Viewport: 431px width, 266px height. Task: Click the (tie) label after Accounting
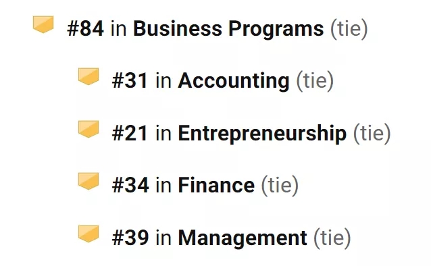click(x=315, y=81)
